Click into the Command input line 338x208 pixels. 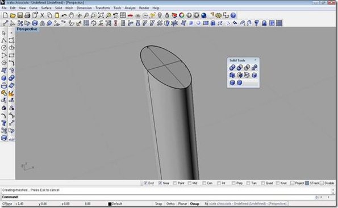pos(166,197)
